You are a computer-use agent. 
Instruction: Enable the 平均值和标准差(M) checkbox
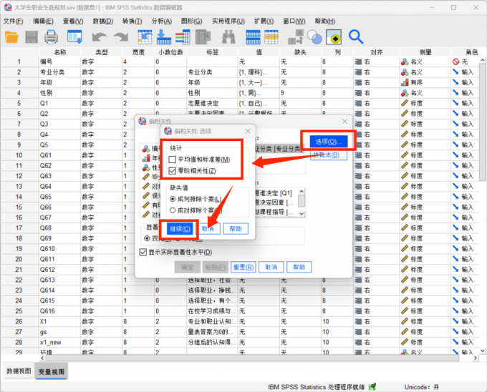[x=173, y=160]
